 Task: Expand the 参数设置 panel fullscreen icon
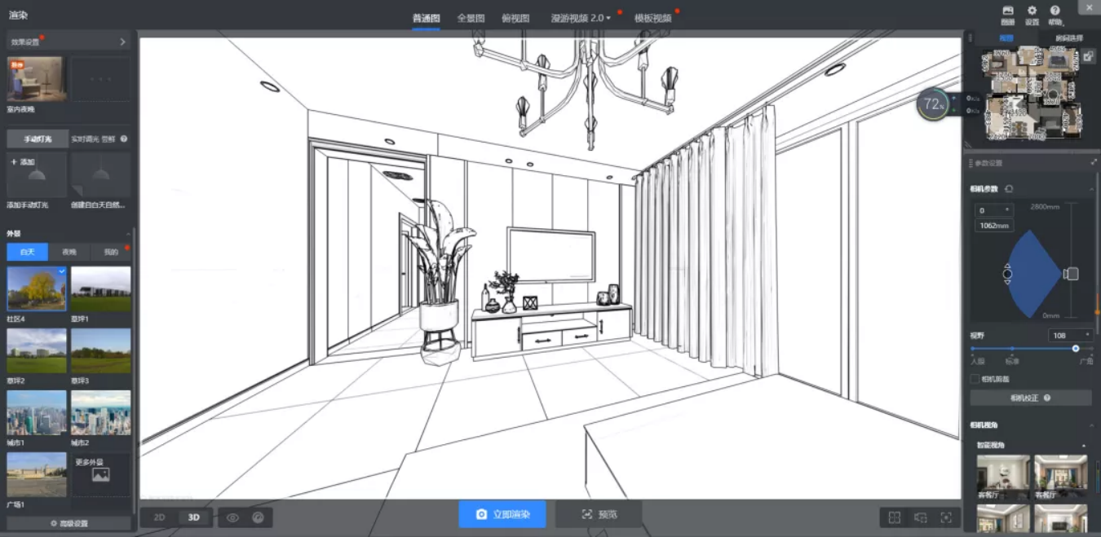click(x=1094, y=162)
